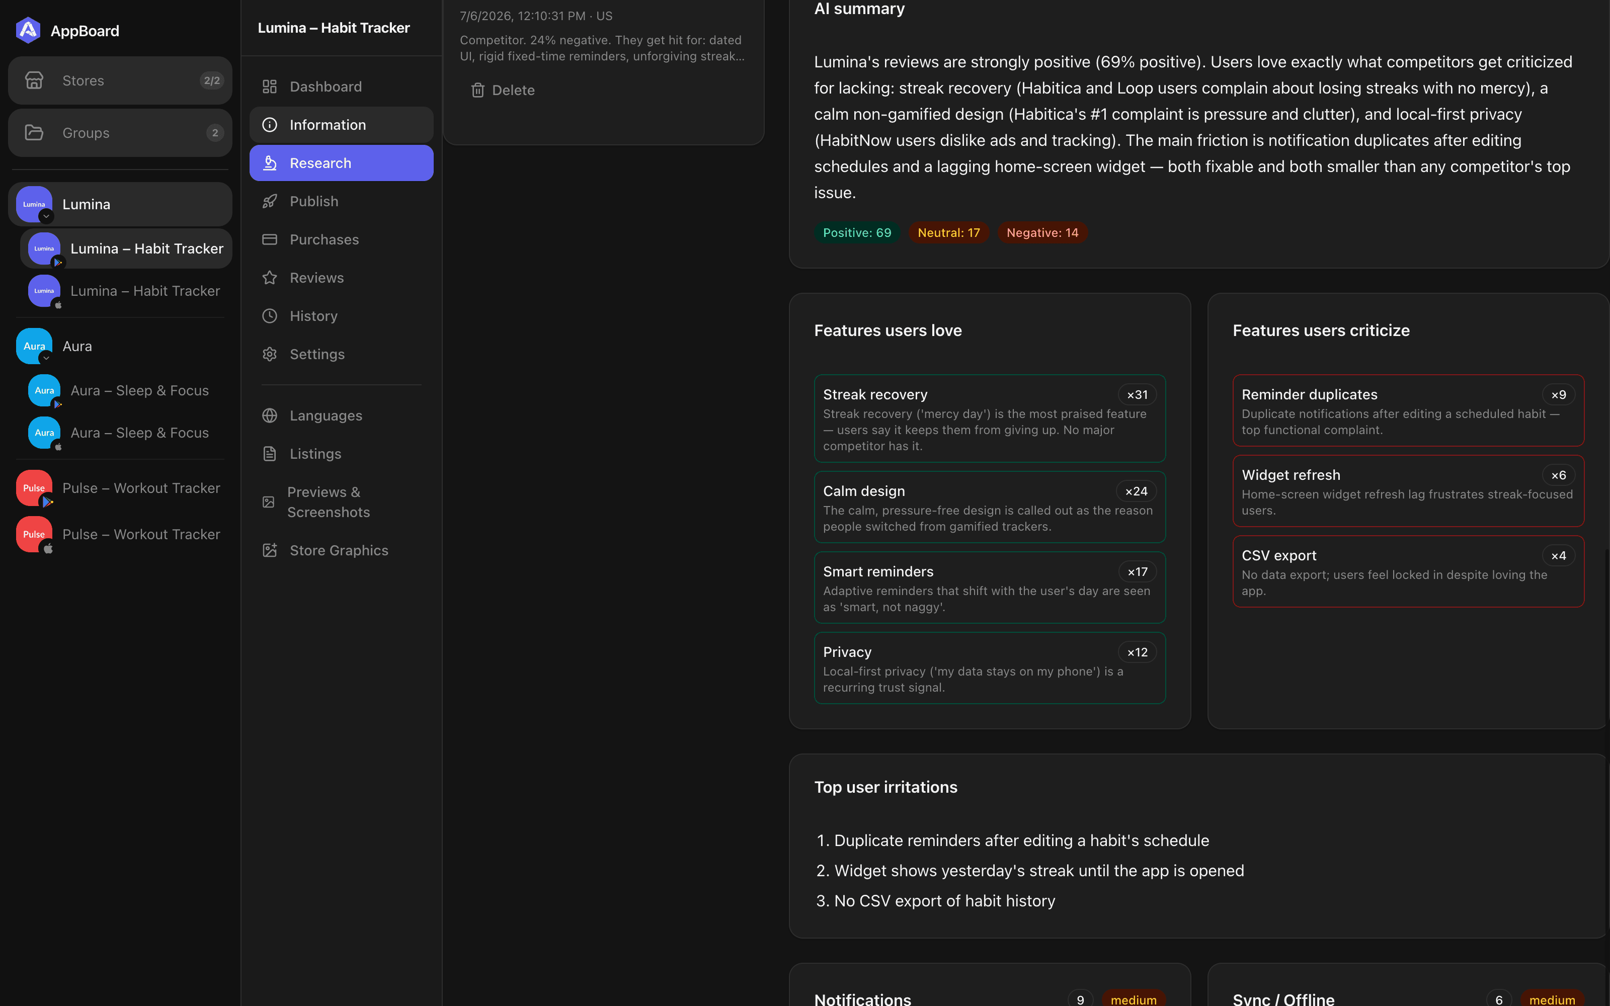1610x1006 pixels.
Task: Open the Groups section
Action: (120, 133)
